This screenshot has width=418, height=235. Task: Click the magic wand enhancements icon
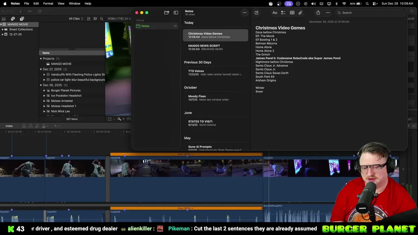click(119, 119)
